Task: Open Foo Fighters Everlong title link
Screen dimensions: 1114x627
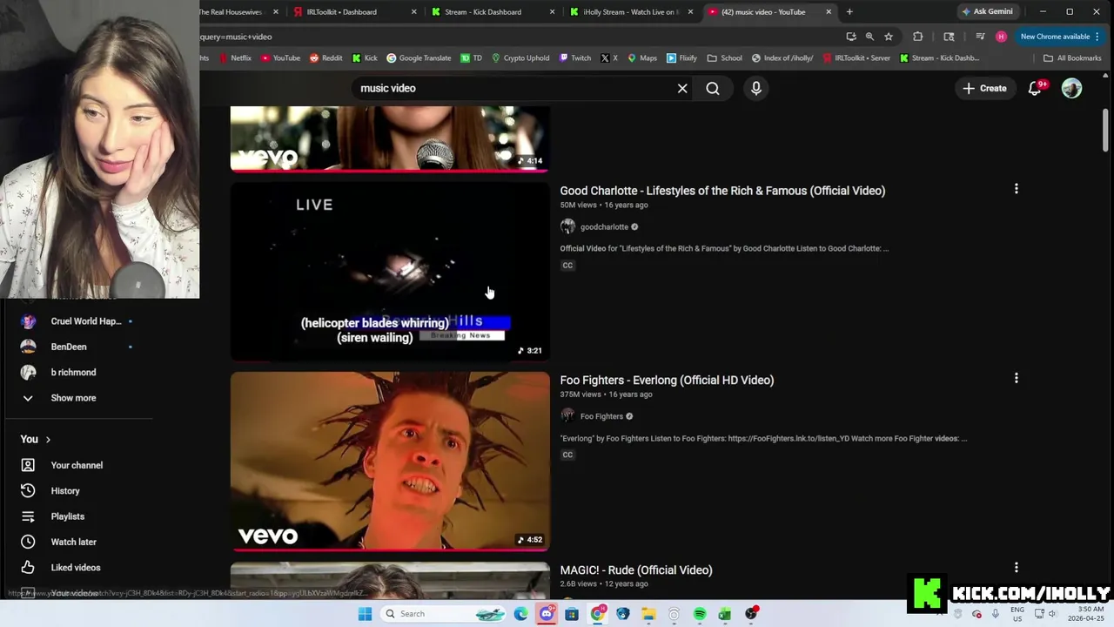Action: [x=667, y=381]
